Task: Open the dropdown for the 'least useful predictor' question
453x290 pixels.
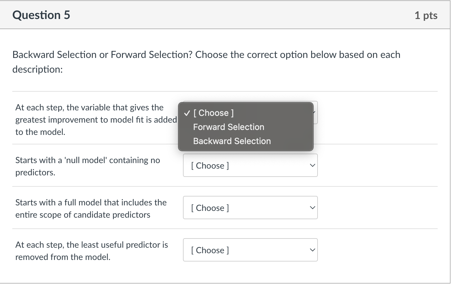Action: coord(250,250)
